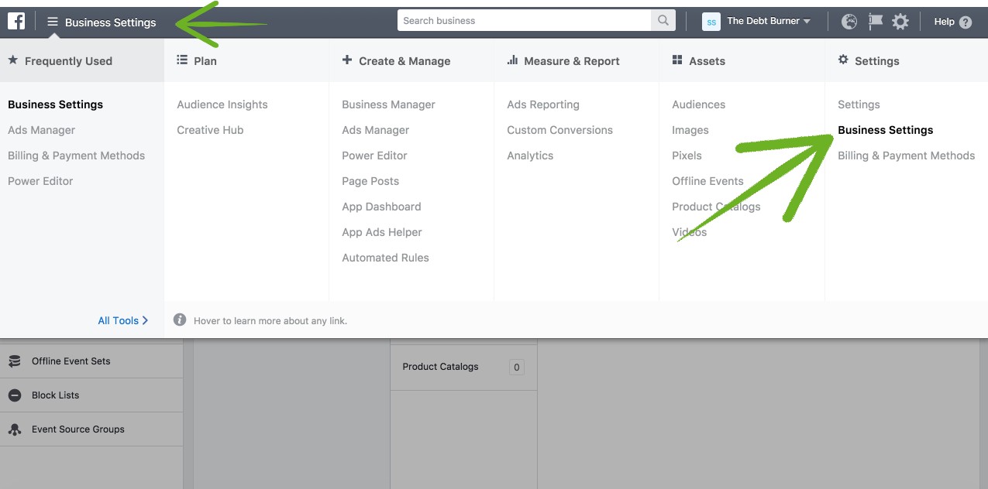The image size is (988, 489).
Task: Select Business Settings in Settings column
Action: [885, 130]
